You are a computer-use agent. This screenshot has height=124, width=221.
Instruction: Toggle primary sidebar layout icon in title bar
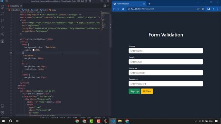(x=79, y=1)
